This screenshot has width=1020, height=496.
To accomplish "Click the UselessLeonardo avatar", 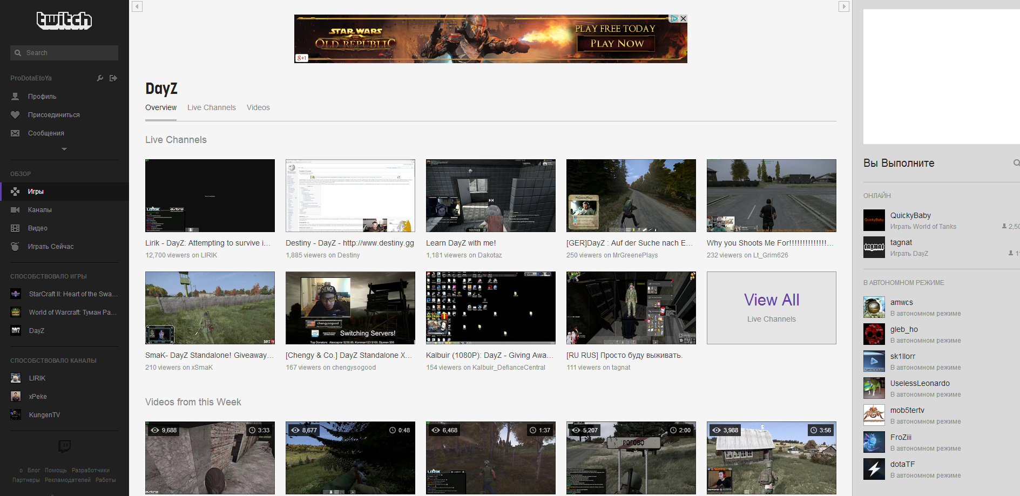I will coord(874,388).
